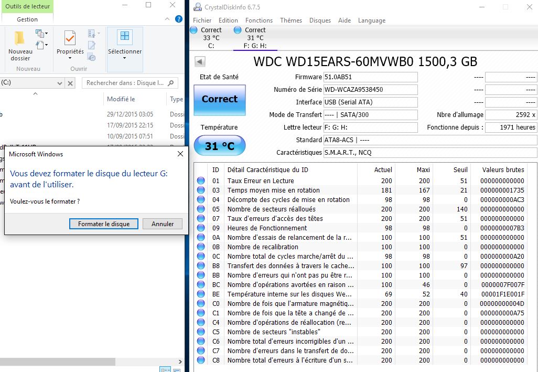Open the new item dropdown arrow
This screenshot has height=372, width=538.
pos(46,34)
